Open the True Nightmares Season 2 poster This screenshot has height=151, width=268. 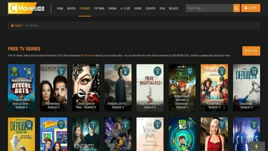150,88
